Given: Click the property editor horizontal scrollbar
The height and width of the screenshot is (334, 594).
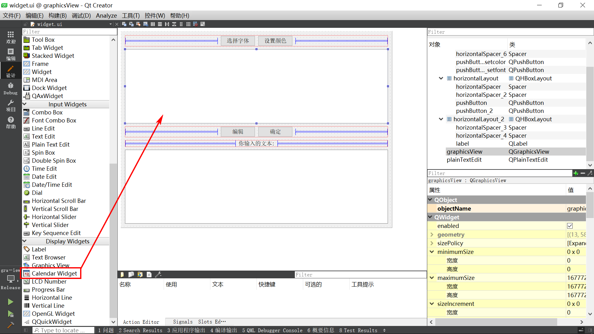Looking at the screenshot, I should pyautogui.click(x=496, y=322).
